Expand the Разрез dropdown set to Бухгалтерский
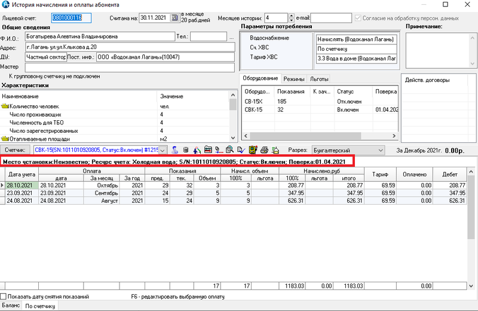This screenshot has width=478, height=311. point(381,150)
